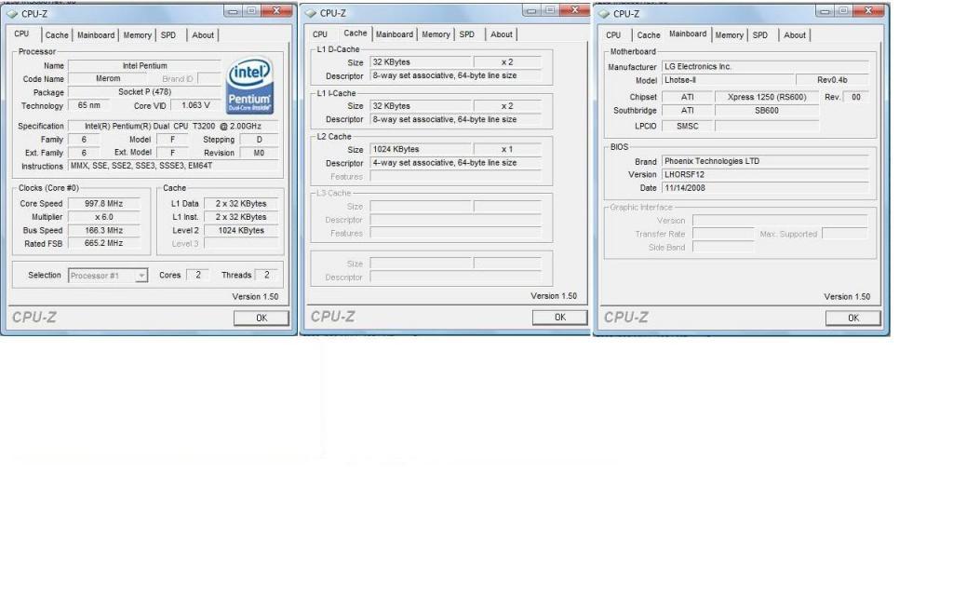Open Memory tab in the right window
Image resolution: width=953 pixels, height=596 pixels.
coord(730,35)
